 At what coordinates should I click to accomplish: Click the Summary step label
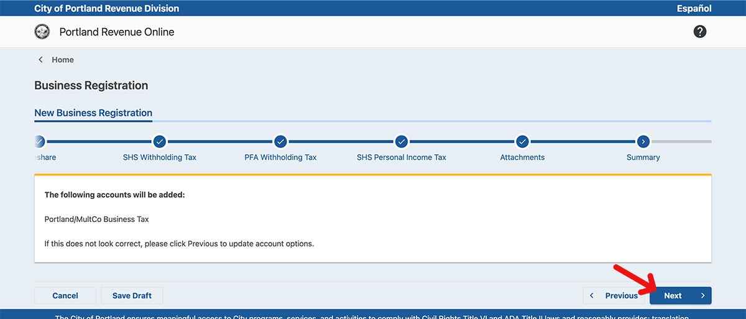[643, 157]
